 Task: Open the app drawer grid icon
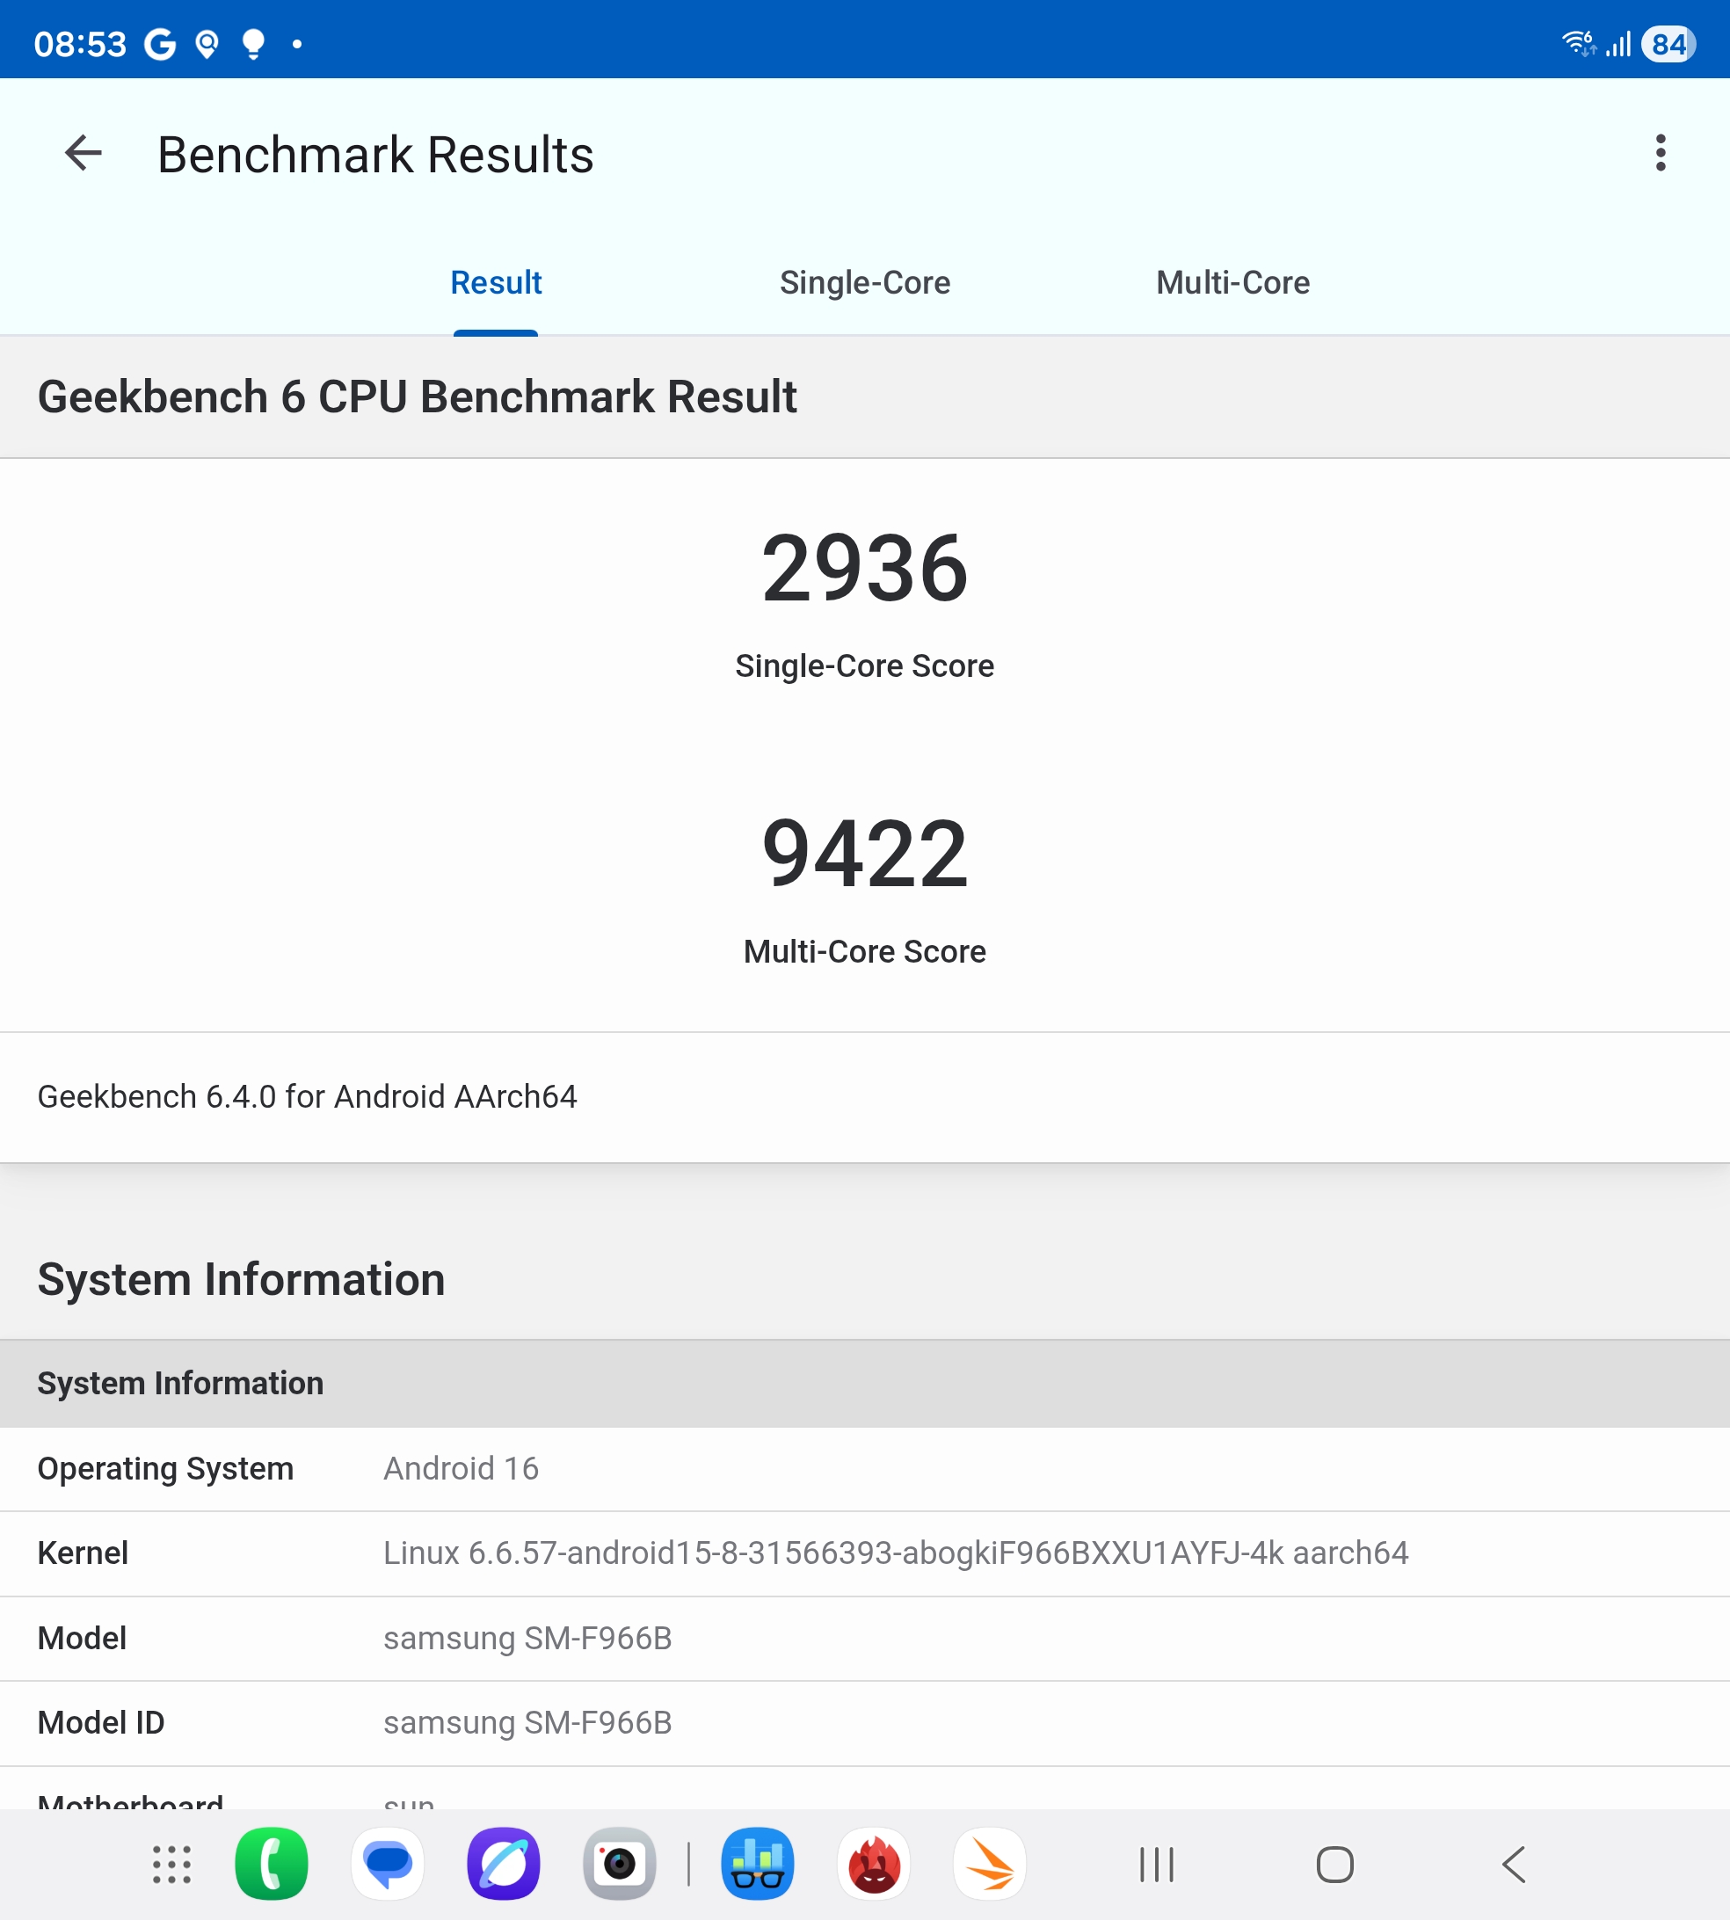tap(172, 1864)
